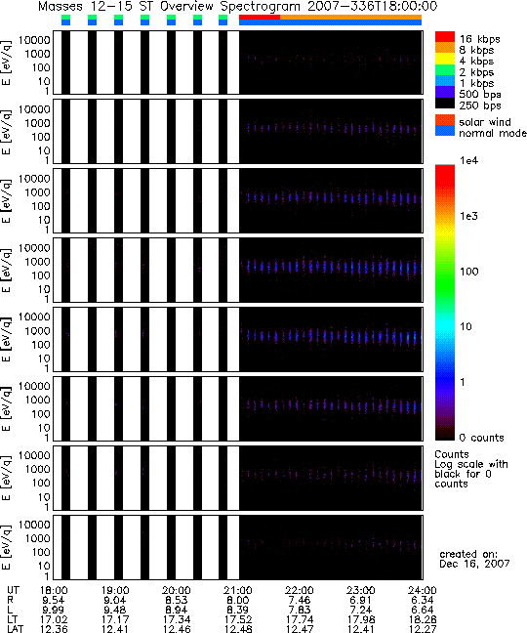527x633 pixels.
Task: Select the yellow 4 kbps legend swatch
Action: tap(445, 59)
